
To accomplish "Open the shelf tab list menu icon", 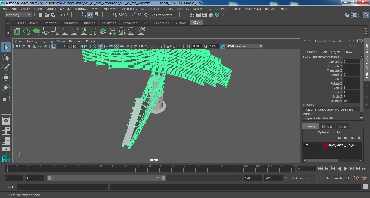I will click(8, 23).
